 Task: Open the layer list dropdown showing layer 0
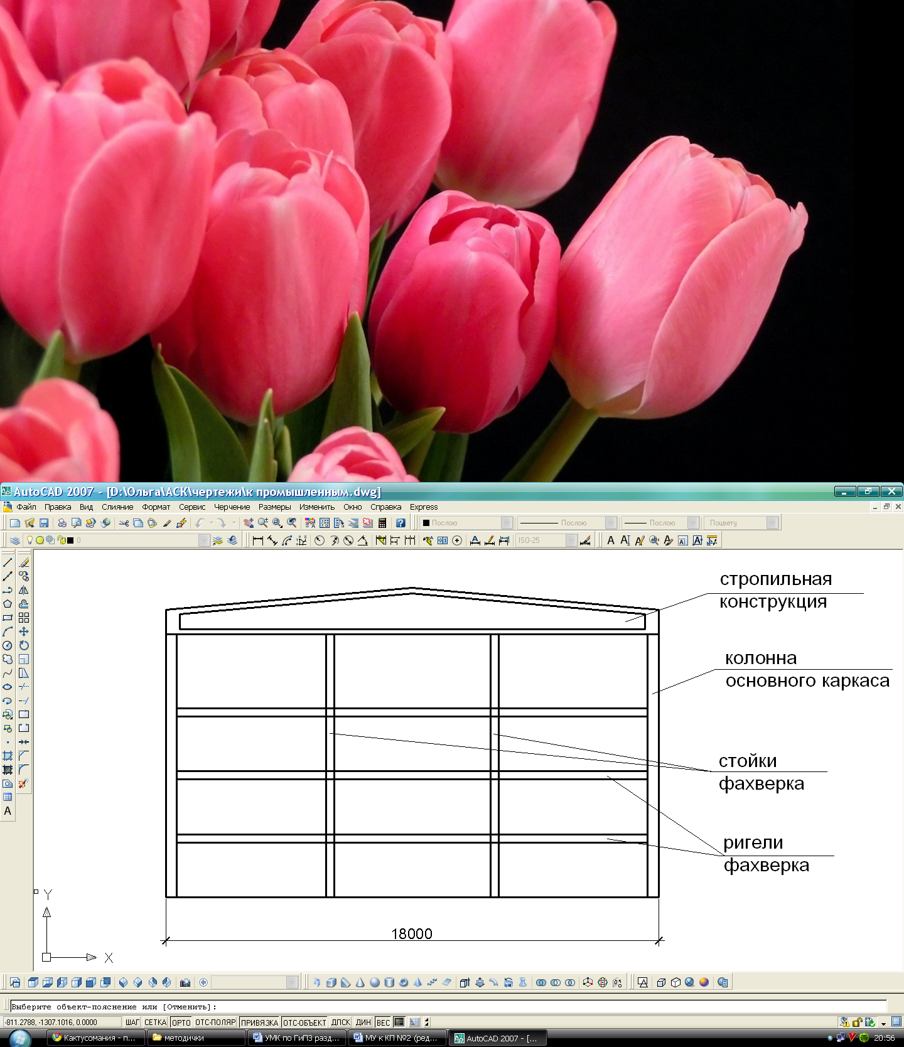click(204, 540)
